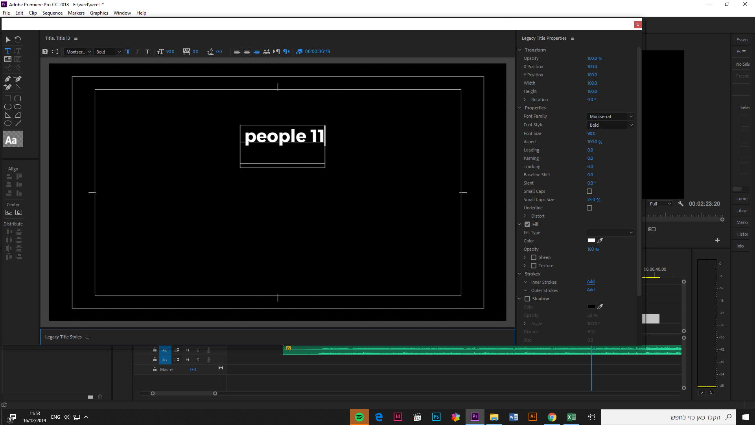Select the Rotation tool
The image size is (755, 425).
point(18,39)
